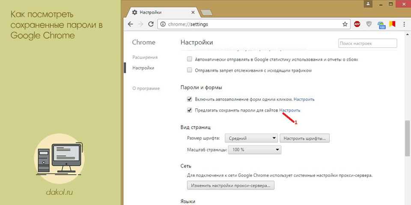Enable sending usage statistics to Google
The height and width of the screenshot is (205, 411).
[x=190, y=59]
